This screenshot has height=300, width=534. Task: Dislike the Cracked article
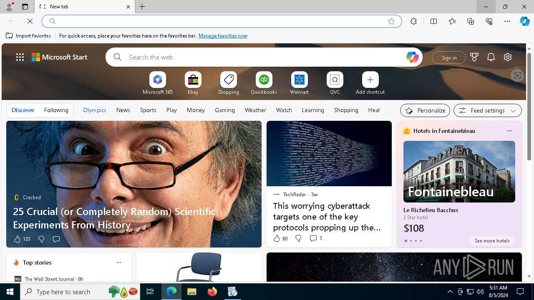pyautogui.click(x=41, y=239)
